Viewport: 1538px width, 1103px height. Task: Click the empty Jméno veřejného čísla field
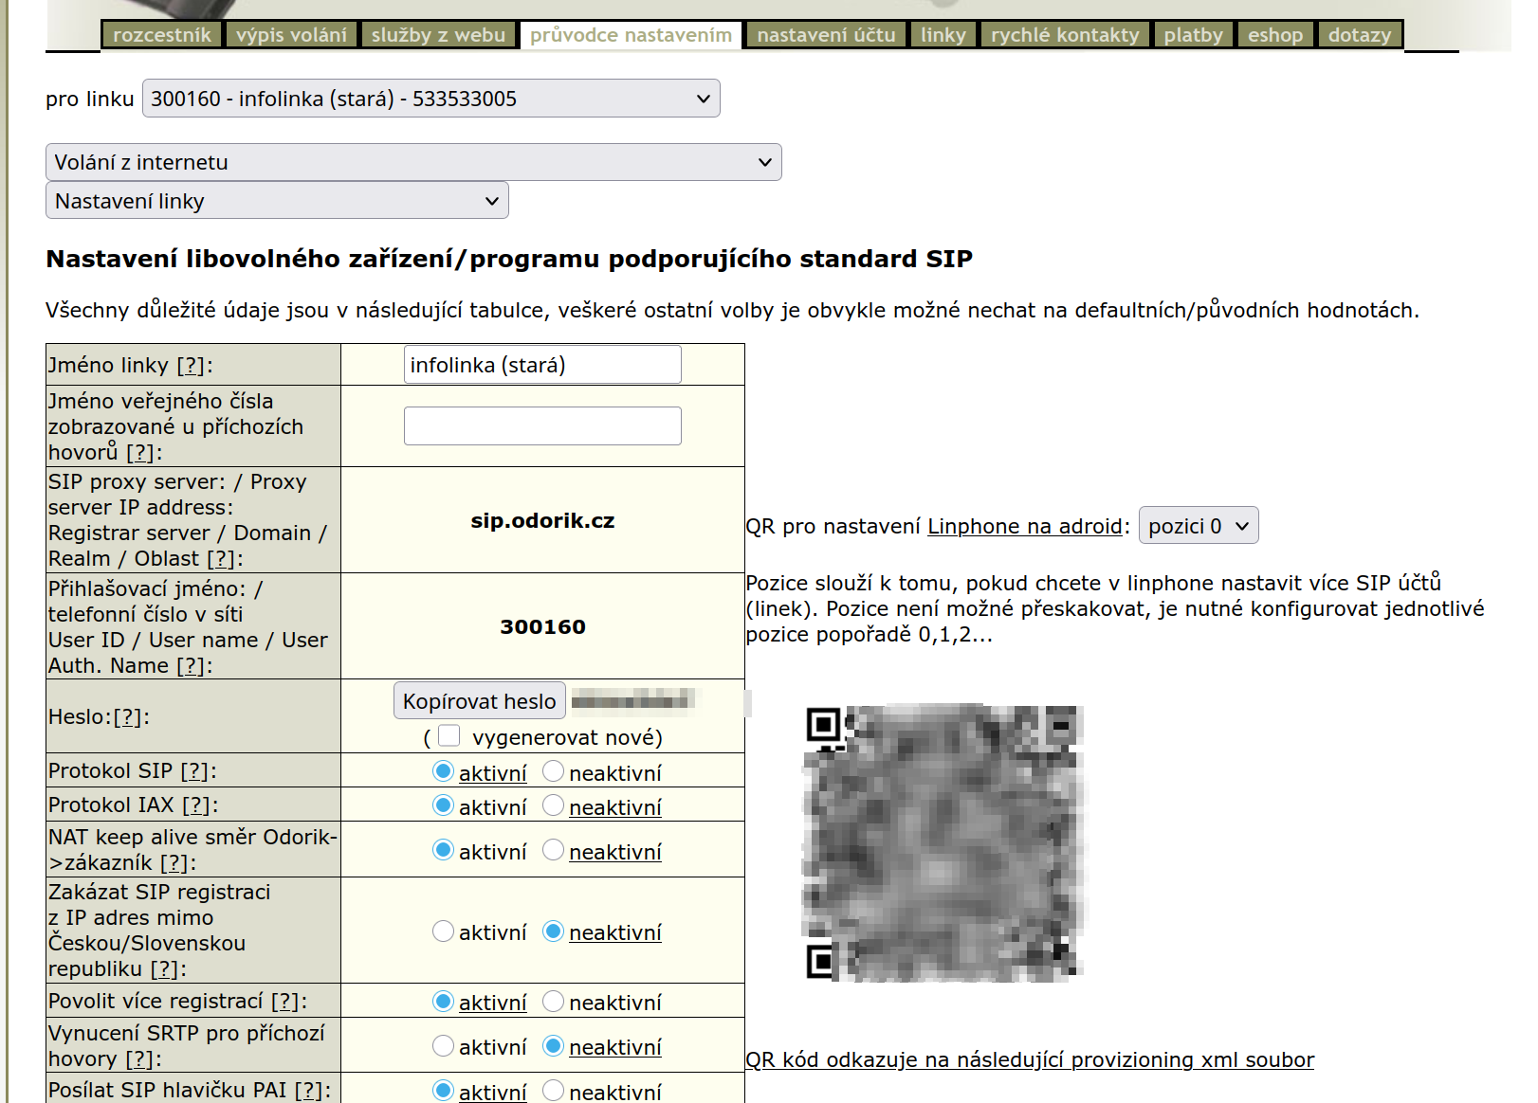click(541, 425)
